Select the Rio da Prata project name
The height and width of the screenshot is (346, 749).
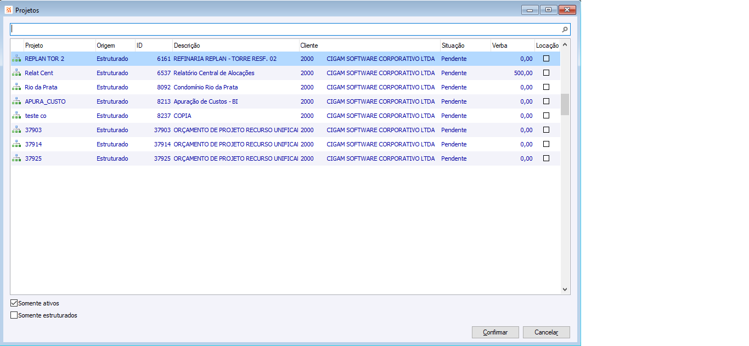point(41,87)
